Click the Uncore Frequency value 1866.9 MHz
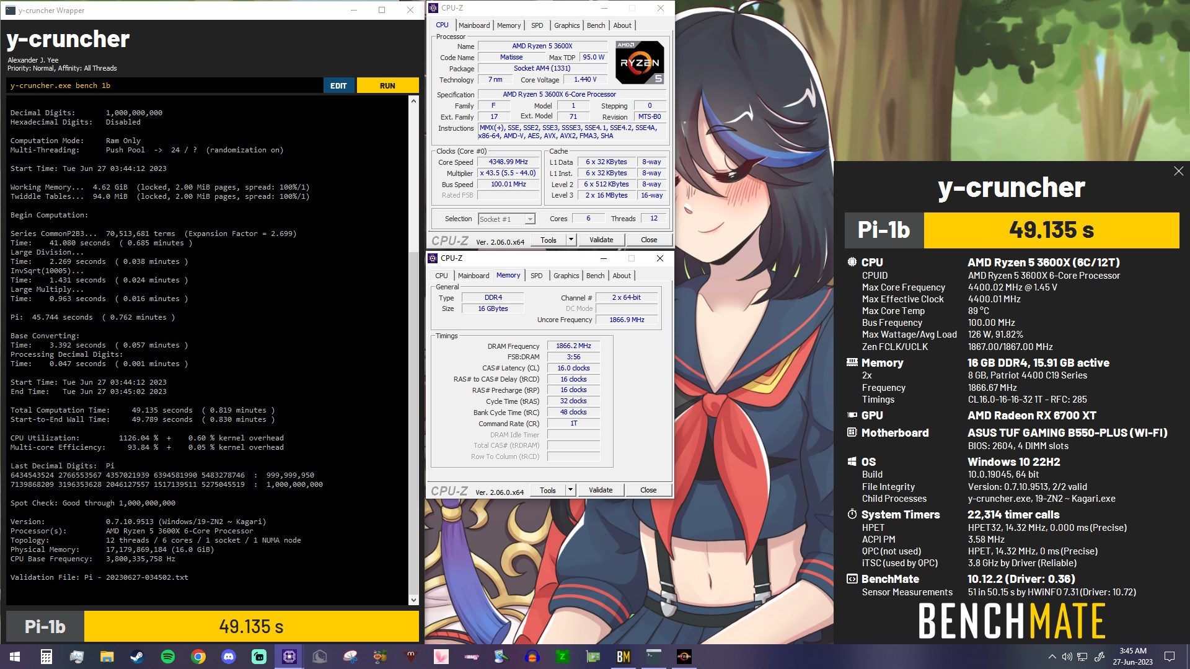This screenshot has height=669, width=1190. (x=627, y=320)
